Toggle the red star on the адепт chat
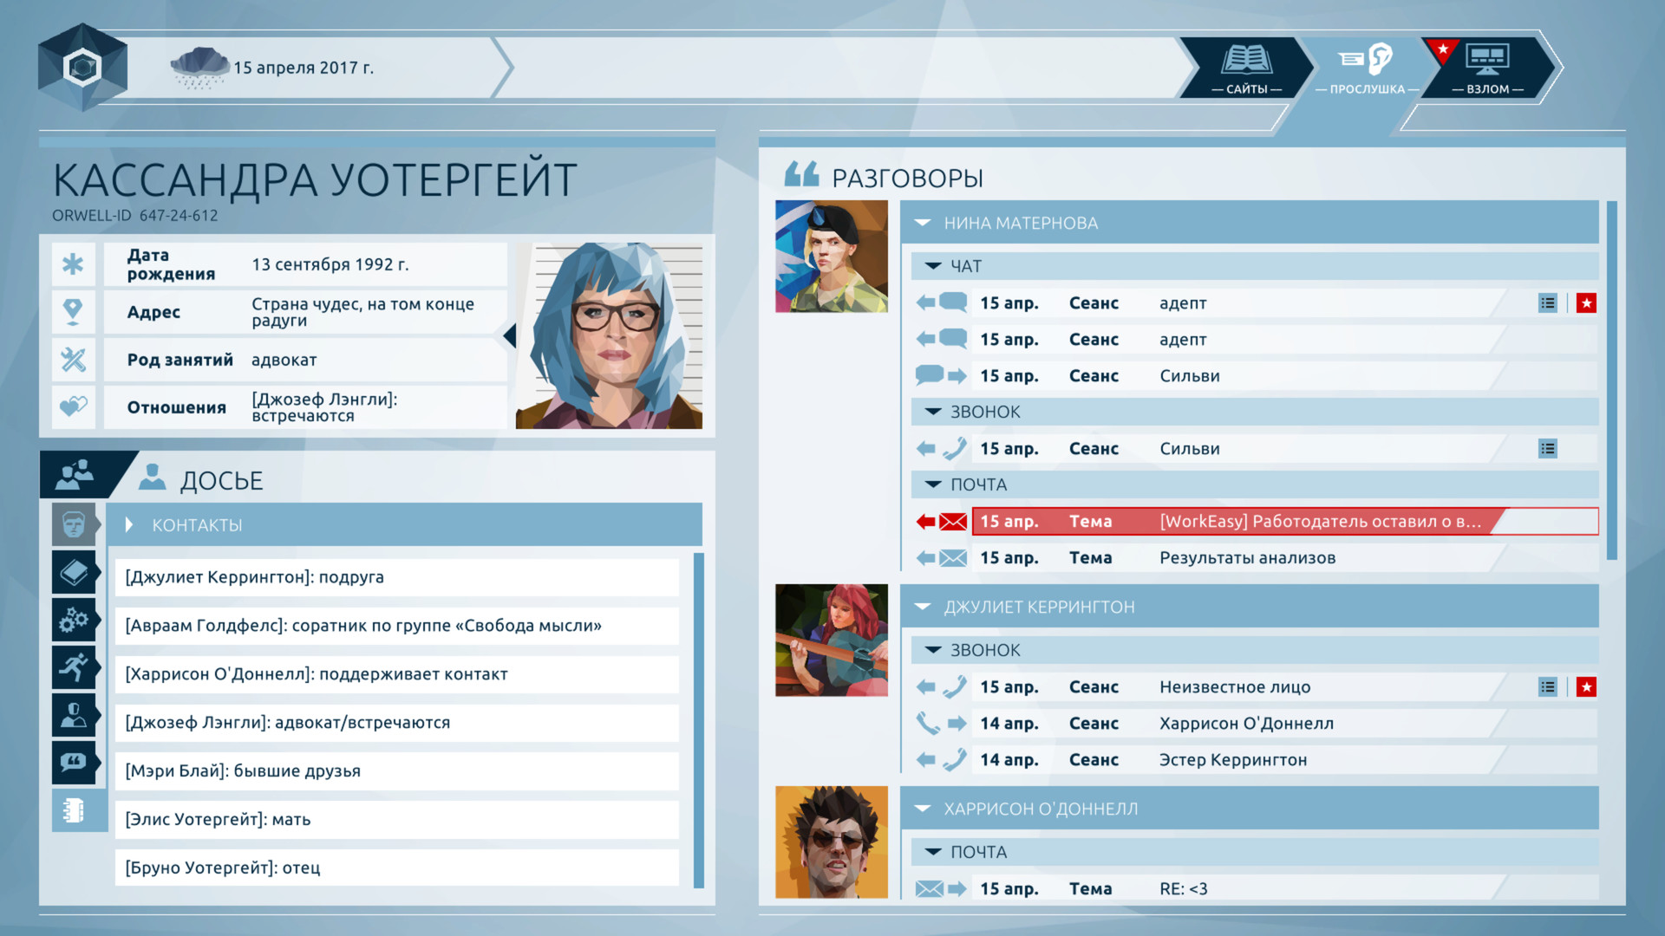 pyautogui.click(x=1586, y=302)
